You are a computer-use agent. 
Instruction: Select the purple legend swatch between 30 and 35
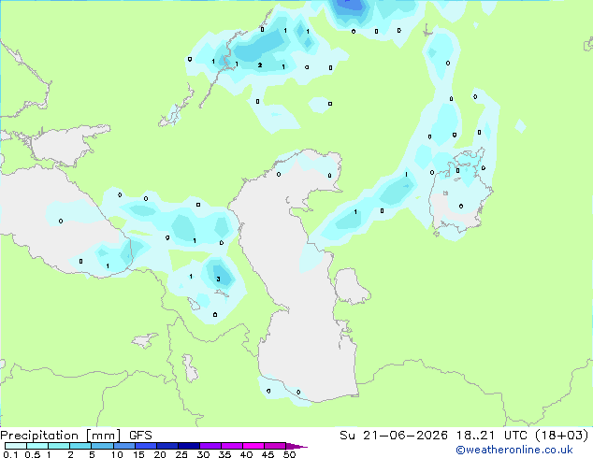[210, 446]
